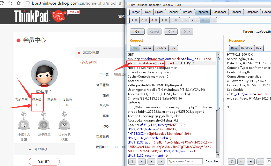Select Request Headers tab
This screenshot has width=271, height=166.
pos(161,48)
